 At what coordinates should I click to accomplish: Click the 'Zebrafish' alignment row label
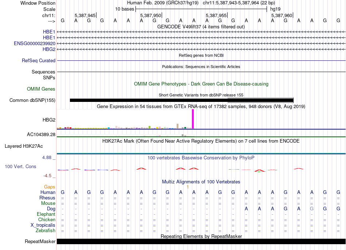coord(46,230)
